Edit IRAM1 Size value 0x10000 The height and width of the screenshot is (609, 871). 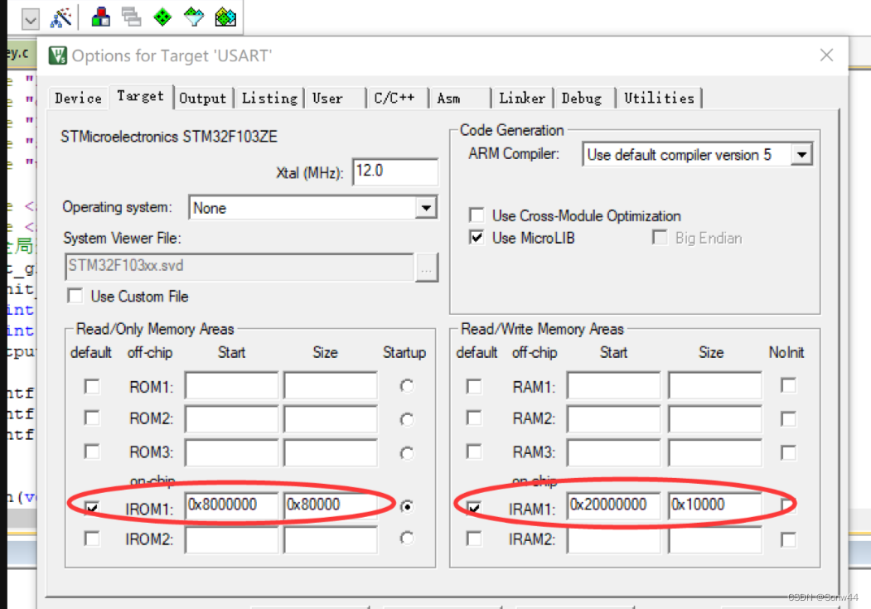[715, 505]
